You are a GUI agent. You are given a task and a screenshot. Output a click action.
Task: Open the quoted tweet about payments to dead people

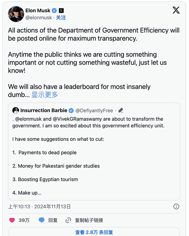pos(94,151)
